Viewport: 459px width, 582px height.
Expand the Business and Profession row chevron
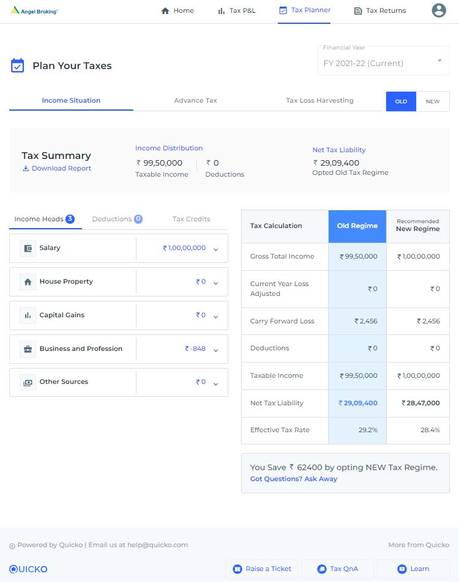(216, 350)
